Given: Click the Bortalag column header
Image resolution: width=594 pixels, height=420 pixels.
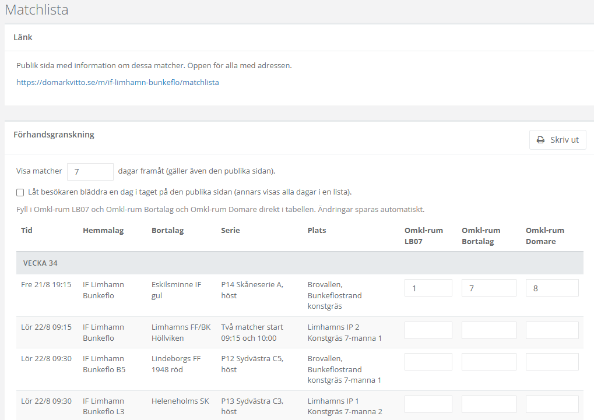Looking at the screenshot, I should click(167, 230).
